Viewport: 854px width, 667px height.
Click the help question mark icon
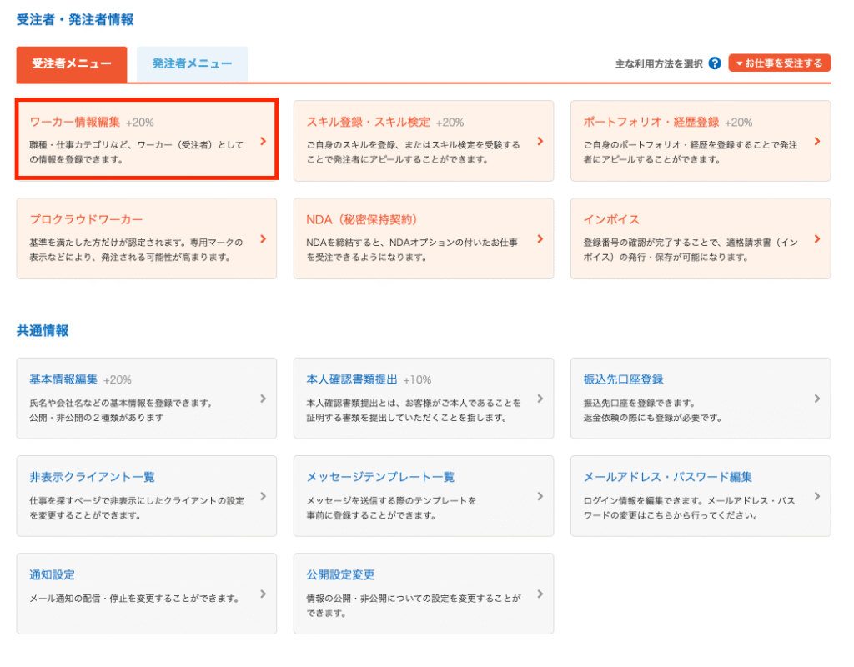point(715,64)
